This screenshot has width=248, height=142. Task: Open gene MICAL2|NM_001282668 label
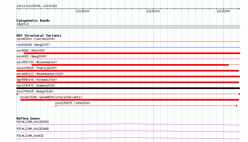click(x=33, y=129)
